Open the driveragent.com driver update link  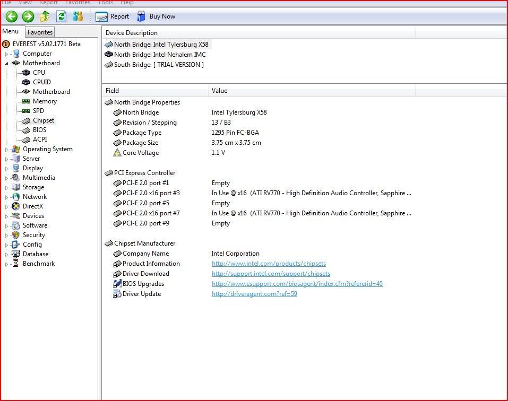(x=254, y=294)
